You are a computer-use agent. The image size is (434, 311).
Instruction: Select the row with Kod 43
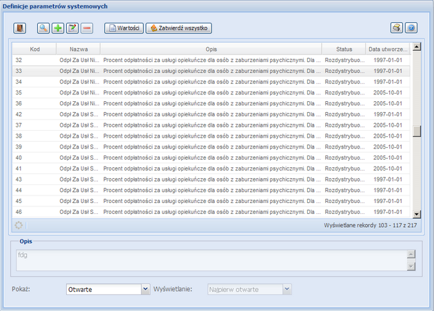pyautogui.click(x=211, y=180)
